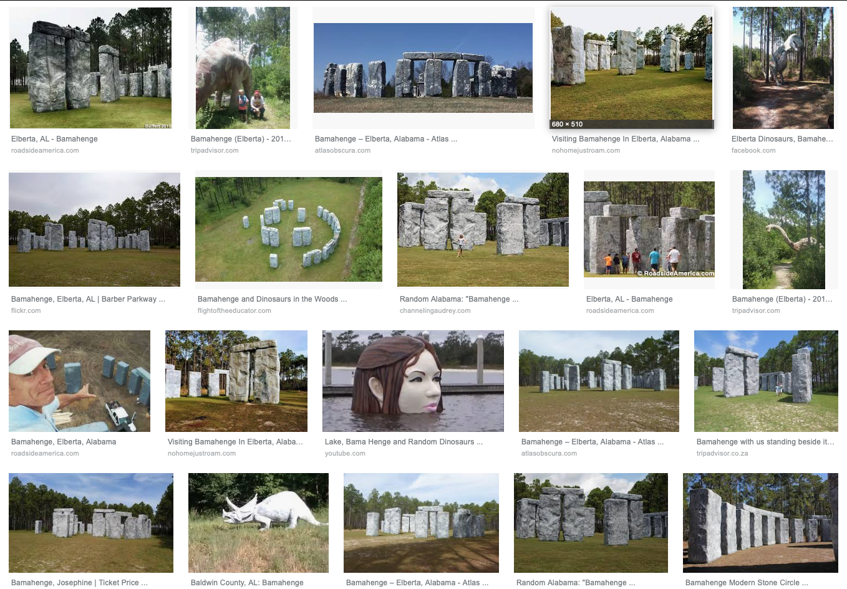Open the brontosaurus on forest path thumbnail
The height and width of the screenshot is (589, 847).
pyautogui.click(x=784, y=229)
